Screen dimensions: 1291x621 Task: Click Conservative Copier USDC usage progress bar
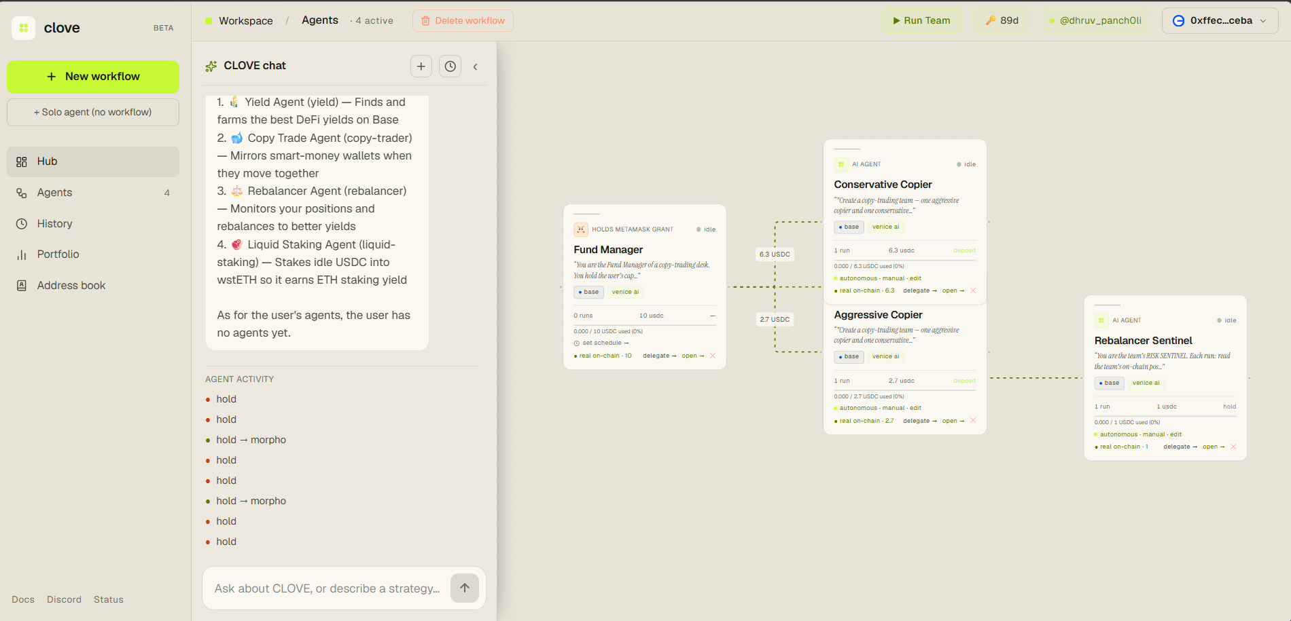[x=905, y=260]
